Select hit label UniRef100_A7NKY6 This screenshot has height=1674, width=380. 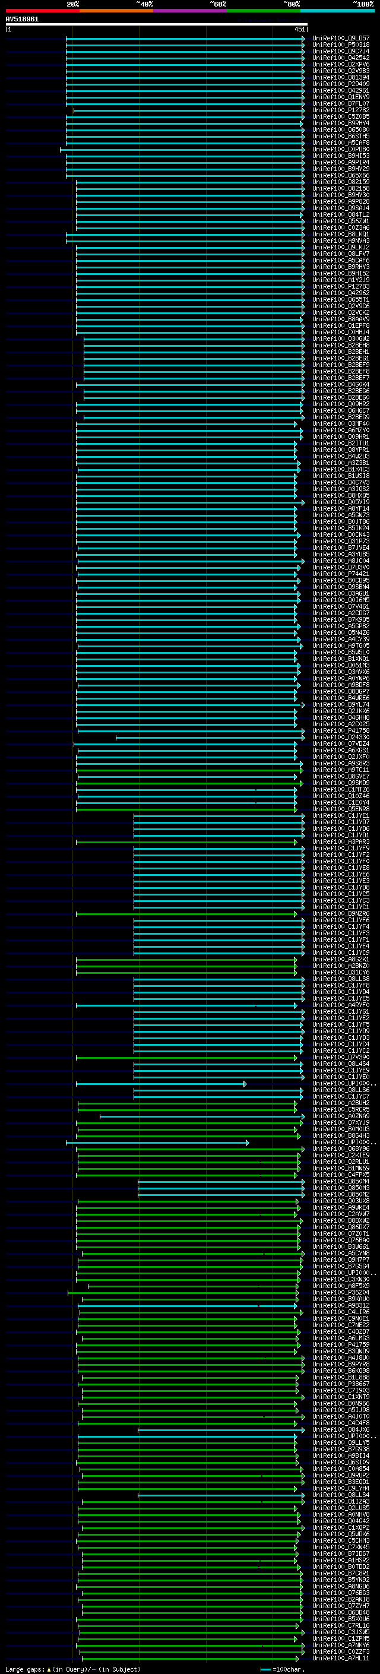point(341,1646)
